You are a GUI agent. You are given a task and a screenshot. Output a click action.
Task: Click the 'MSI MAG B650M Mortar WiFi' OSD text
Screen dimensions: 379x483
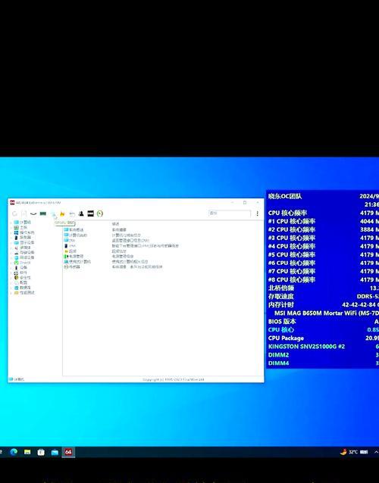[326, 313]
